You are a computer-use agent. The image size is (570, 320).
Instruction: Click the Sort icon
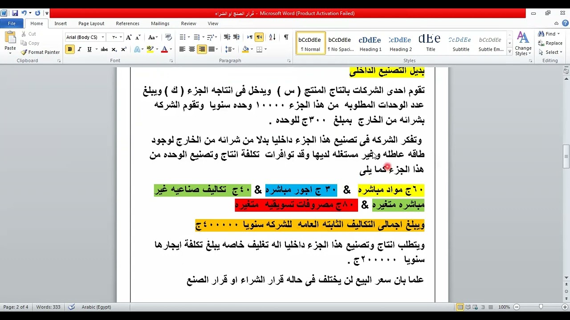click(x=273, y=37)
